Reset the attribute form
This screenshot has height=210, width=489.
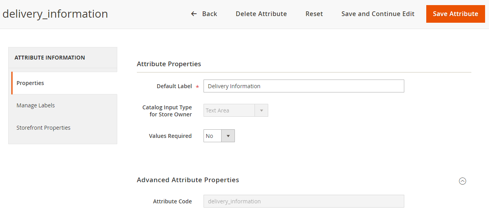pos(314,14)
